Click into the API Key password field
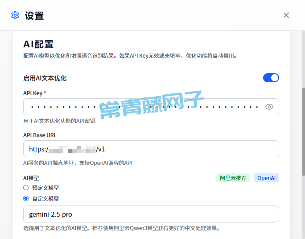This screenshot has height=239, width=305. coord(143,107)
